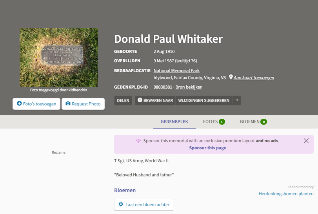The image size is (318, 214).
Task: Click the plus icon in Foto's toevoegen
Action: click(19, 103)
